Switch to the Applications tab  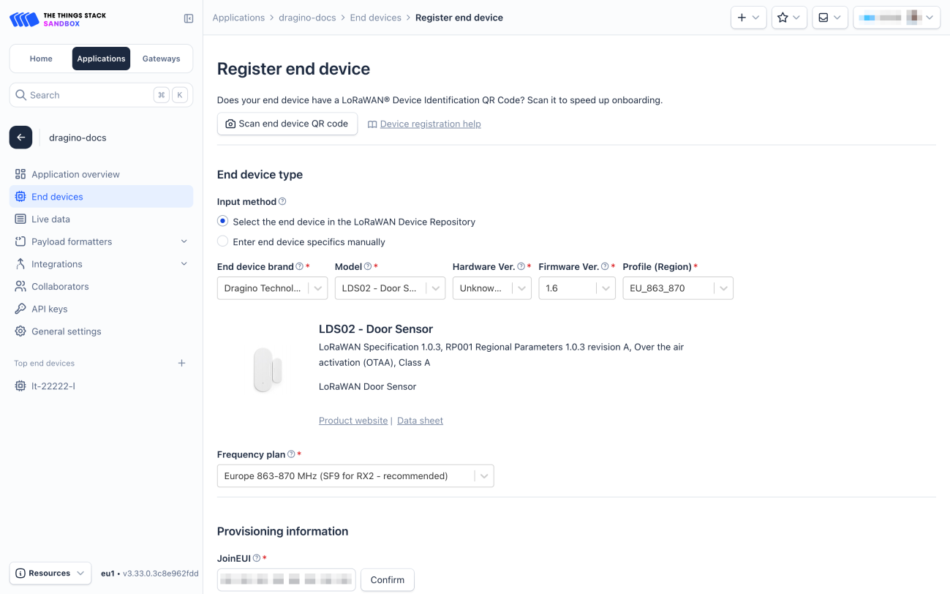tap(101, 59)
